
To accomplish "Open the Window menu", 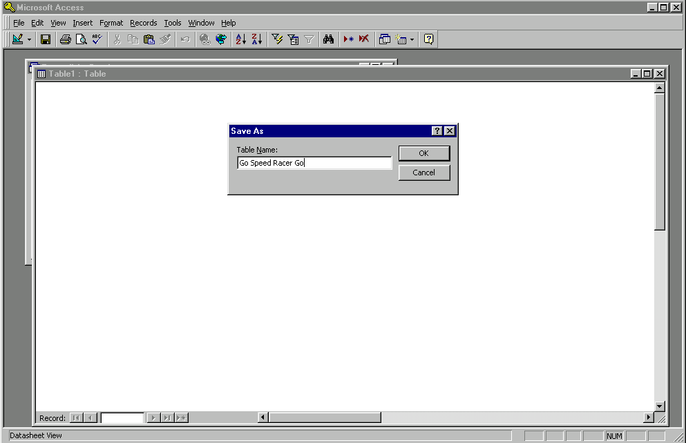I will coord(201,23).
